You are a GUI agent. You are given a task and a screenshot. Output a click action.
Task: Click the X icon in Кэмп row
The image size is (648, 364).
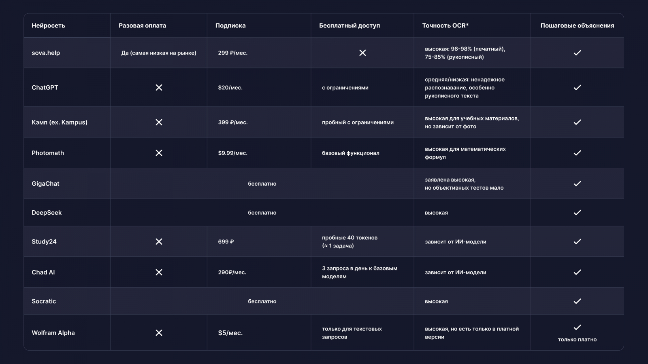[x=159, y=122]
